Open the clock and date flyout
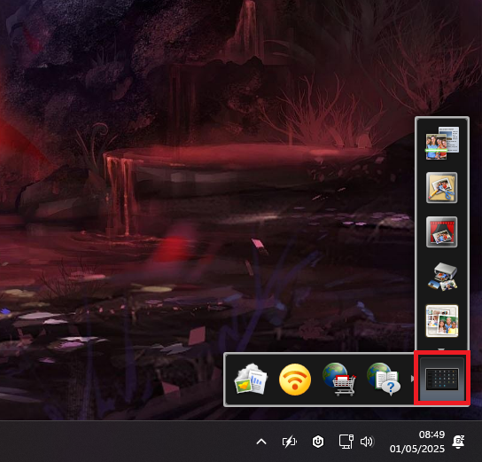The height and width of the screenshot is (462, 482). [416, 442]
